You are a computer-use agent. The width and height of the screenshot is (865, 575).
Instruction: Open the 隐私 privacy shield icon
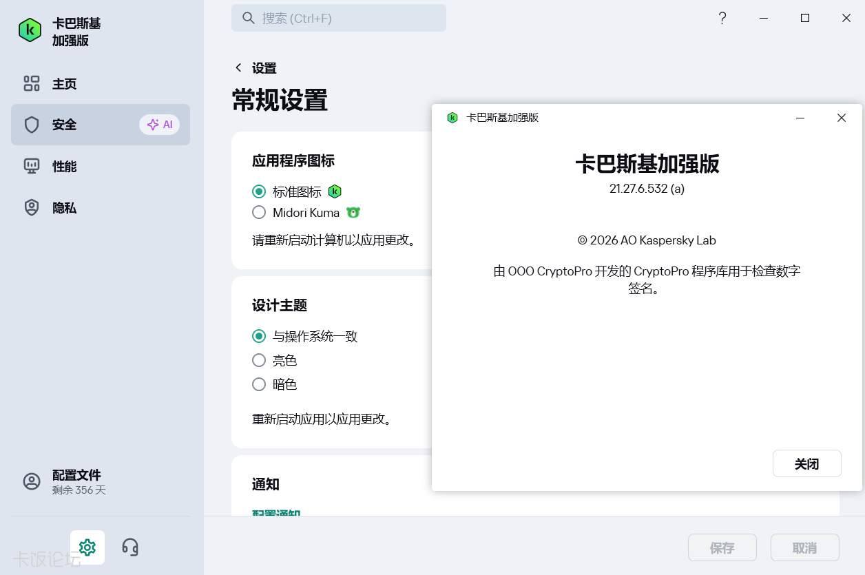click(32, 207)
